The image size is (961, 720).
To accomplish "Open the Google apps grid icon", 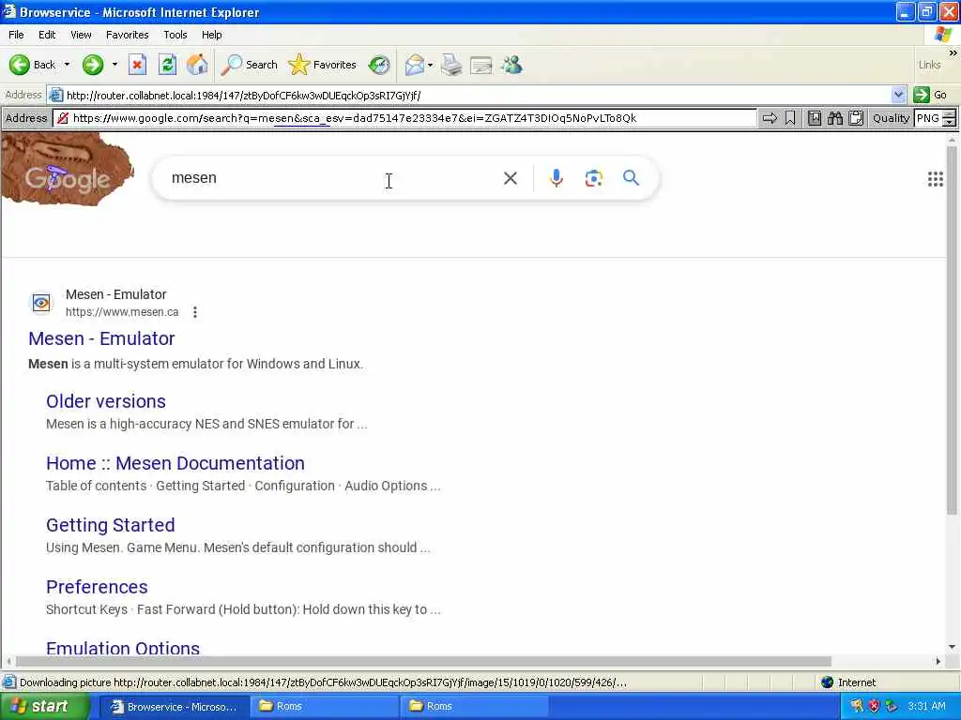I will (936, 179).
